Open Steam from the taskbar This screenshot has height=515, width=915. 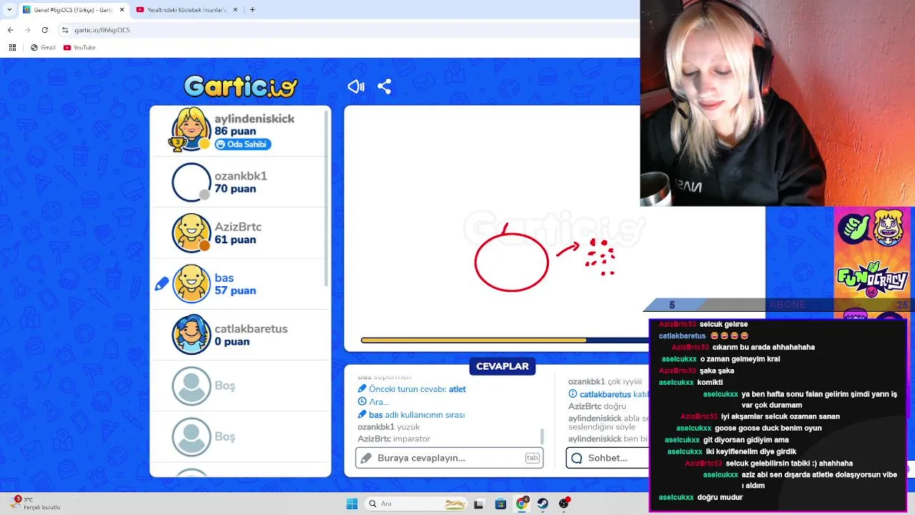pyautogui.click(x=543, y=504)
